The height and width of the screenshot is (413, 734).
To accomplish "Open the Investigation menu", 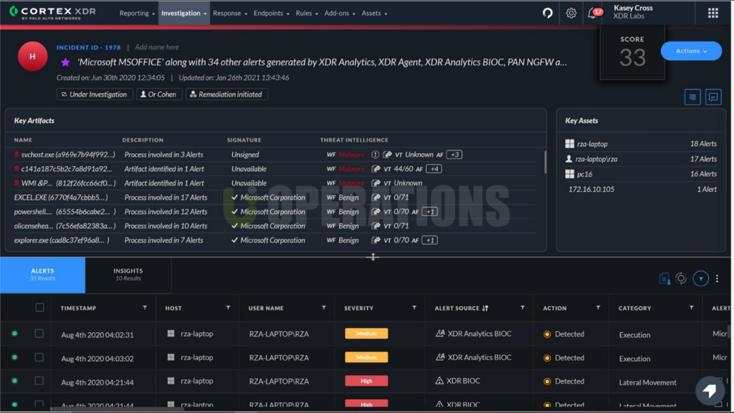I will click(x=184, y=13).
